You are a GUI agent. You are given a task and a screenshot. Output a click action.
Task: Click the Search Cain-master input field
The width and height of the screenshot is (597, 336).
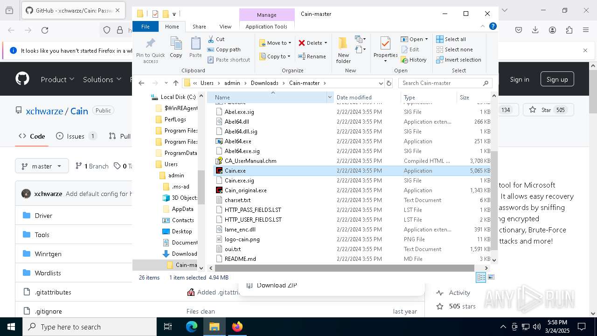pyautogui.click(x=441, y=83)
